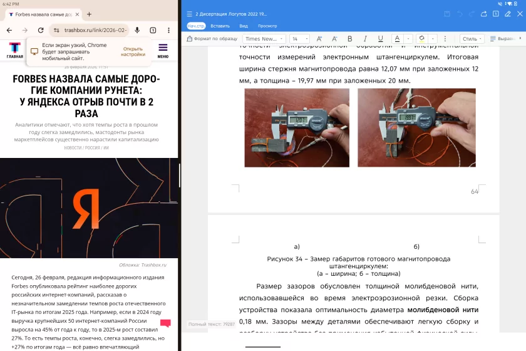Viewport: 526px width, 351px height.
Task: Select left caliper photo showing 12.07
Action: pos(297,128)
